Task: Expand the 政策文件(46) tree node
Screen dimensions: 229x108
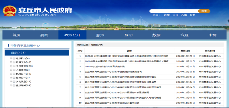Action: pos(11,62)
